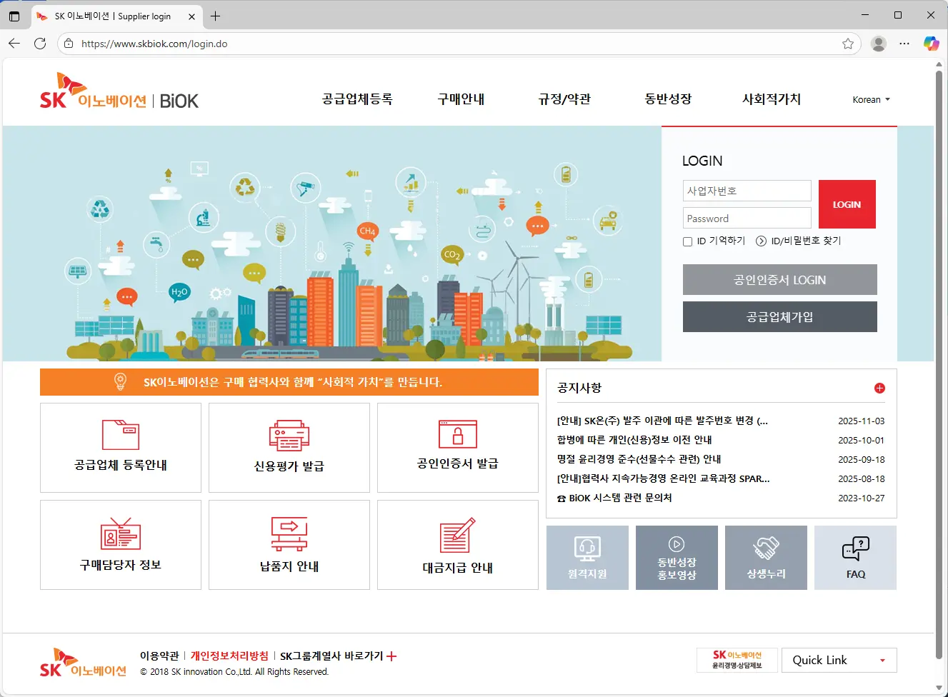Add page to favorites star icon
The width and height of the screenshot is (948, 697).
pyautogui.click(x=848, y=44)
